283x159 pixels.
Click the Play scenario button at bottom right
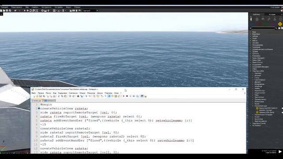pos(280,151)
